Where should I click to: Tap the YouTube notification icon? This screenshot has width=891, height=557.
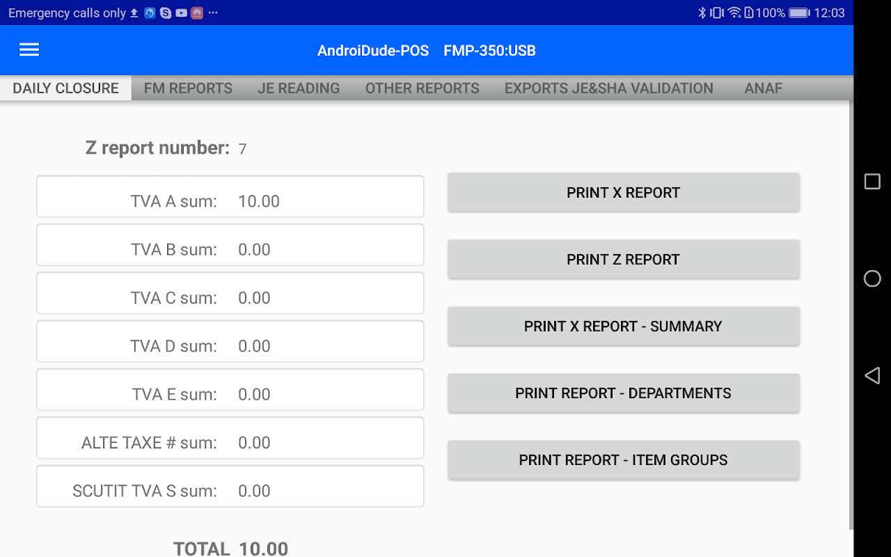click(x=182, y=13)
